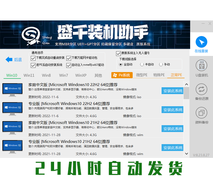Open the 正常PE tab
Viewport: 213px width, 178px height.
176,75
